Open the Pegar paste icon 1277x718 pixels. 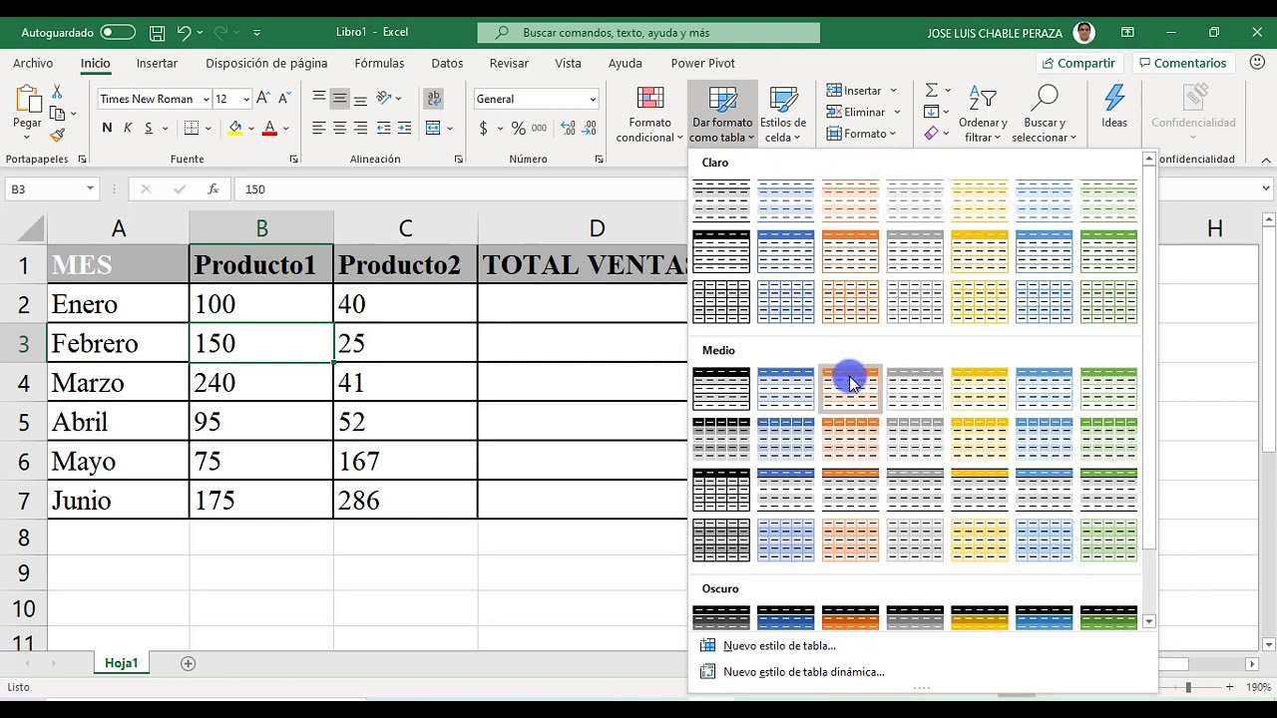[27, 100]
